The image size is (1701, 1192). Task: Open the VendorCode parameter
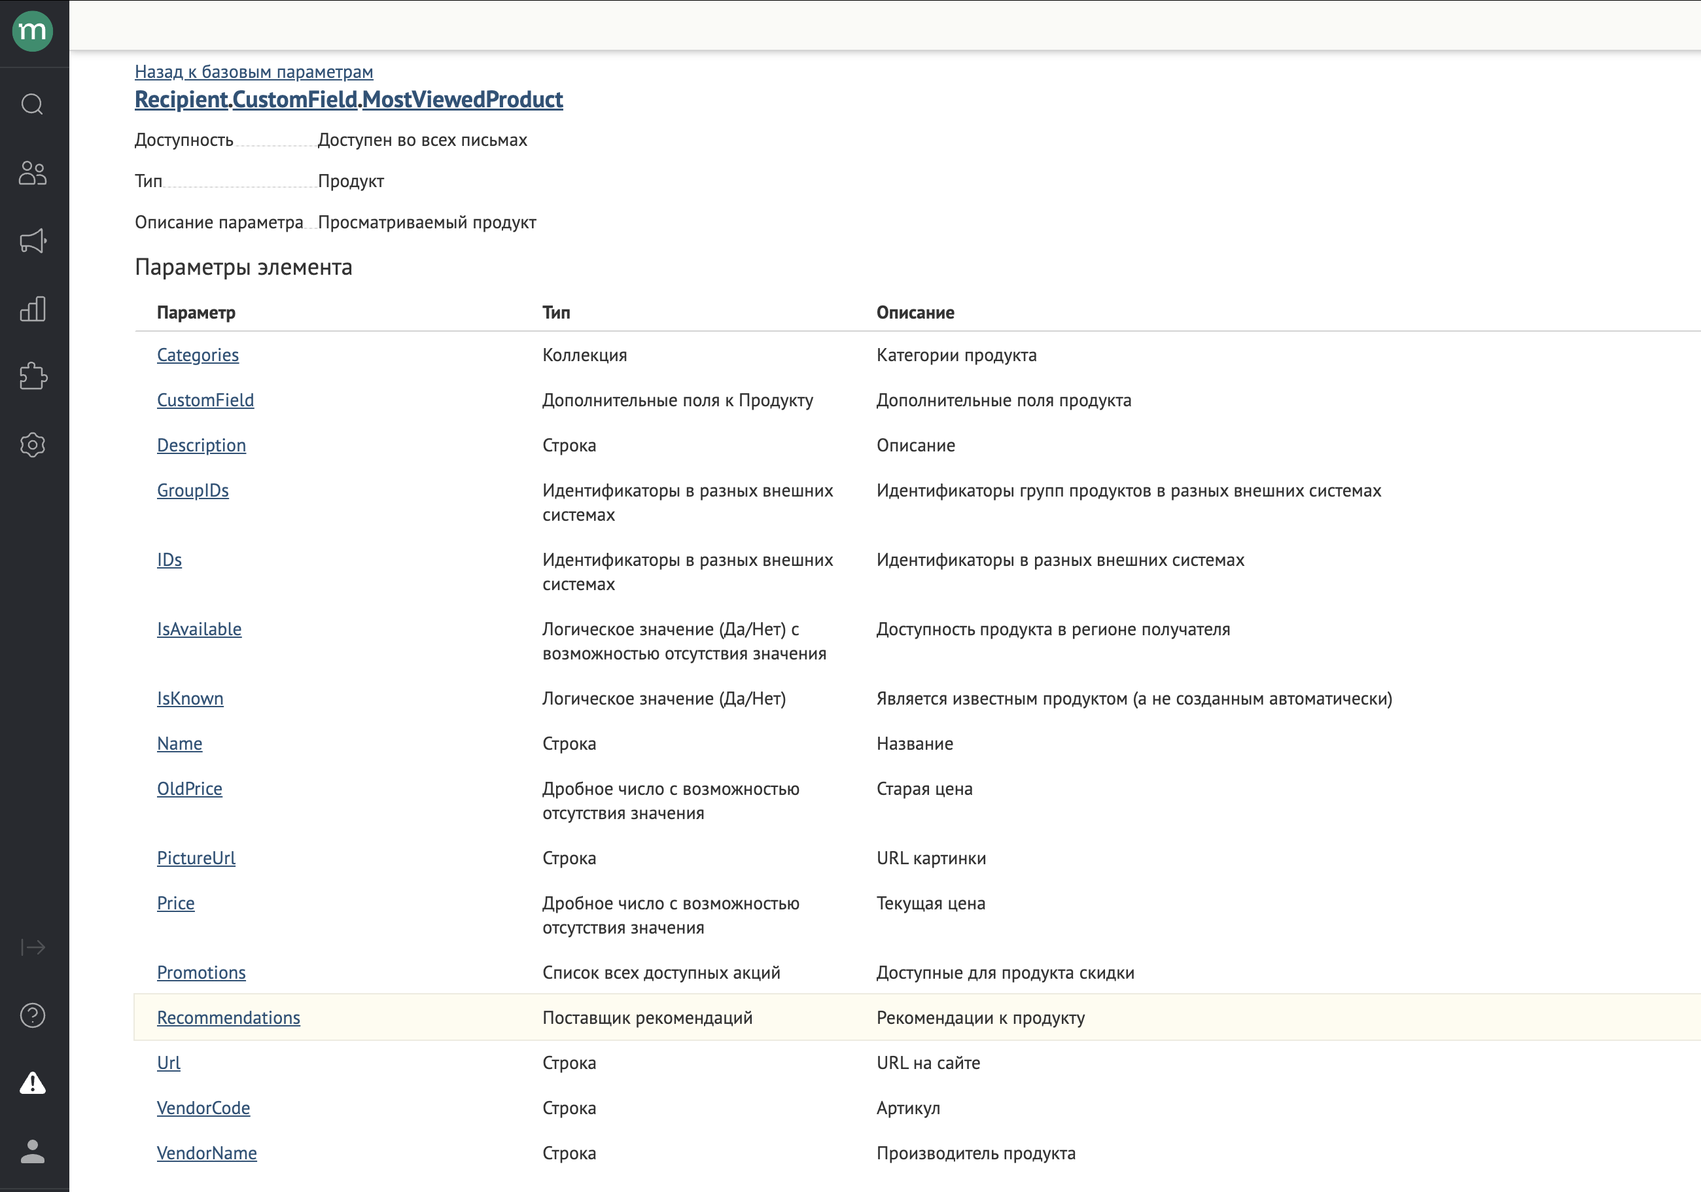(203, 1108)
